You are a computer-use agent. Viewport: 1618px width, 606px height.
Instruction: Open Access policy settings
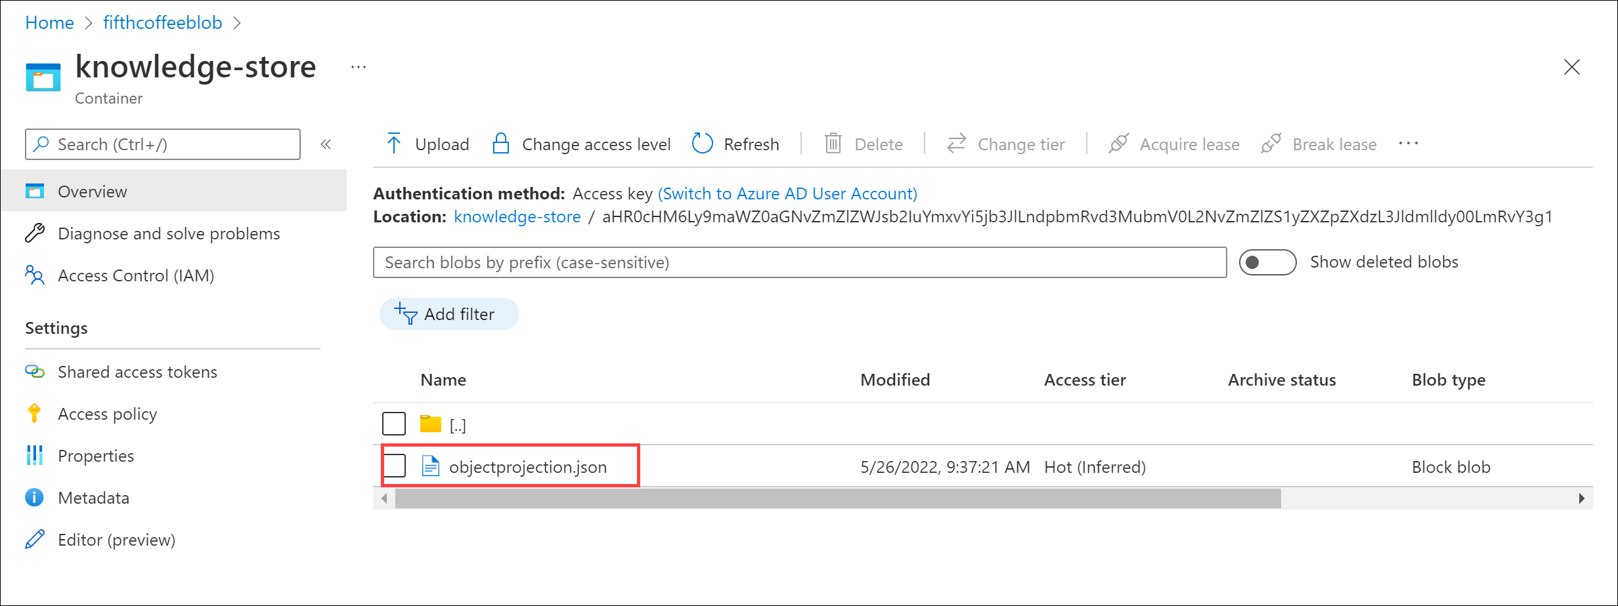[x=108, y=414]
